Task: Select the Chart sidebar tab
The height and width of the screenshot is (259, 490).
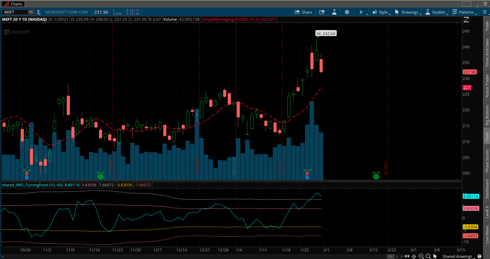Action: [487, 137]
